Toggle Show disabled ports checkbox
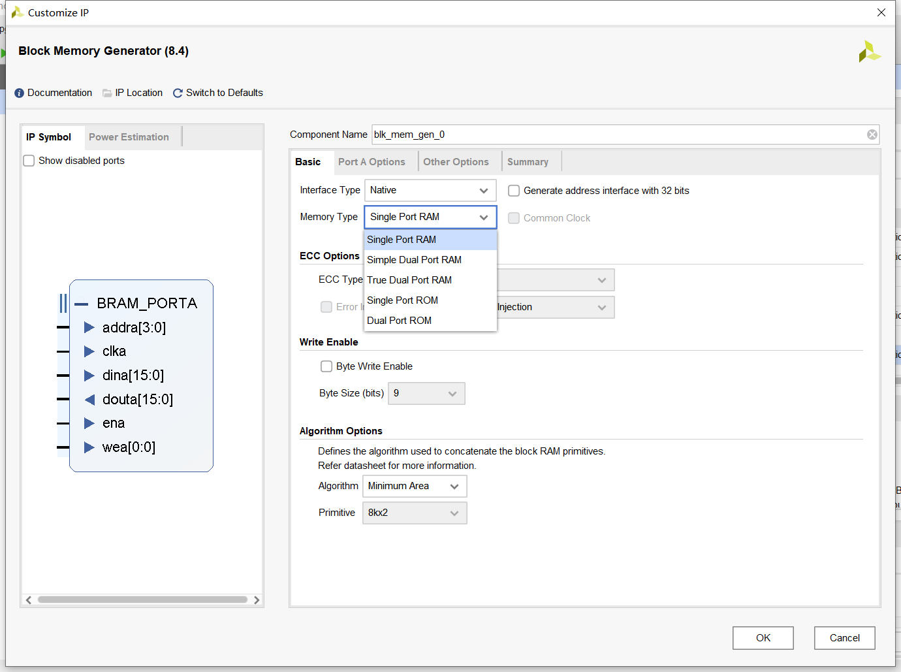This screenshot has width=901, height=672. [29, 161]
